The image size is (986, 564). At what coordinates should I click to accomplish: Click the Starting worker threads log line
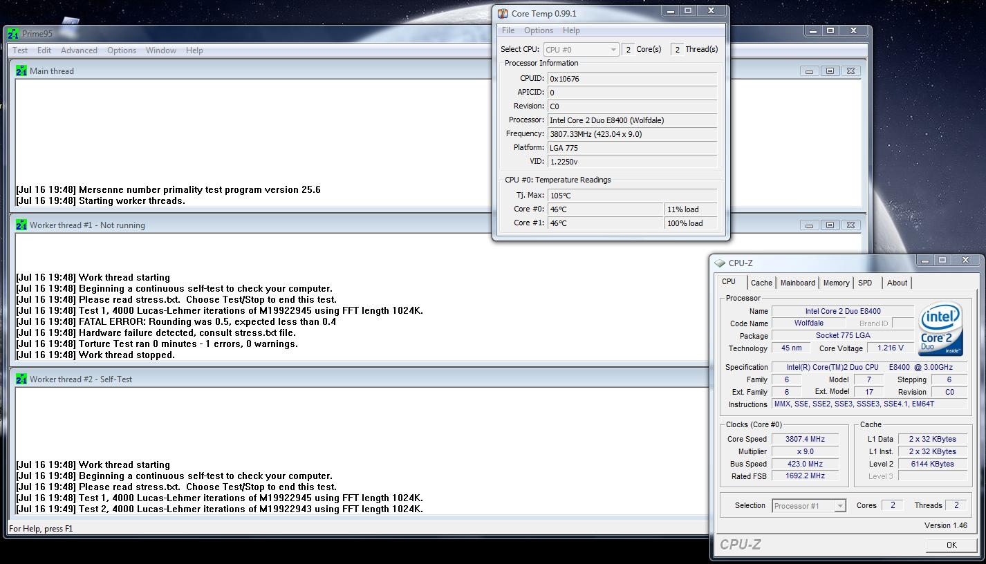coord(101,200)
